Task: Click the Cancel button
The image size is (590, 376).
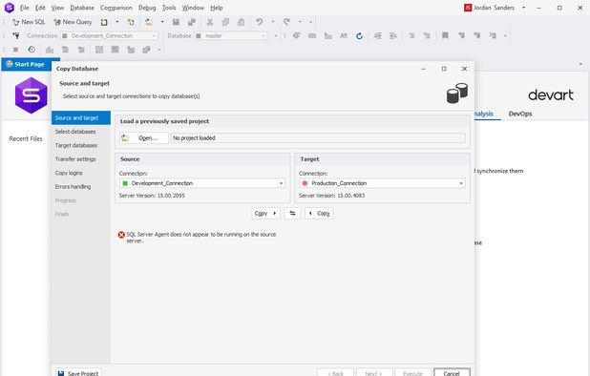Action: 452,373
